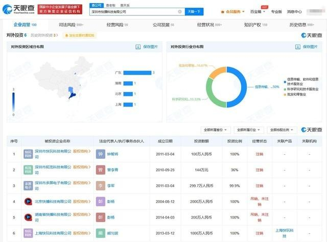
Task: Click the green 科学研究 donut segment
Action: pos(209,94)
